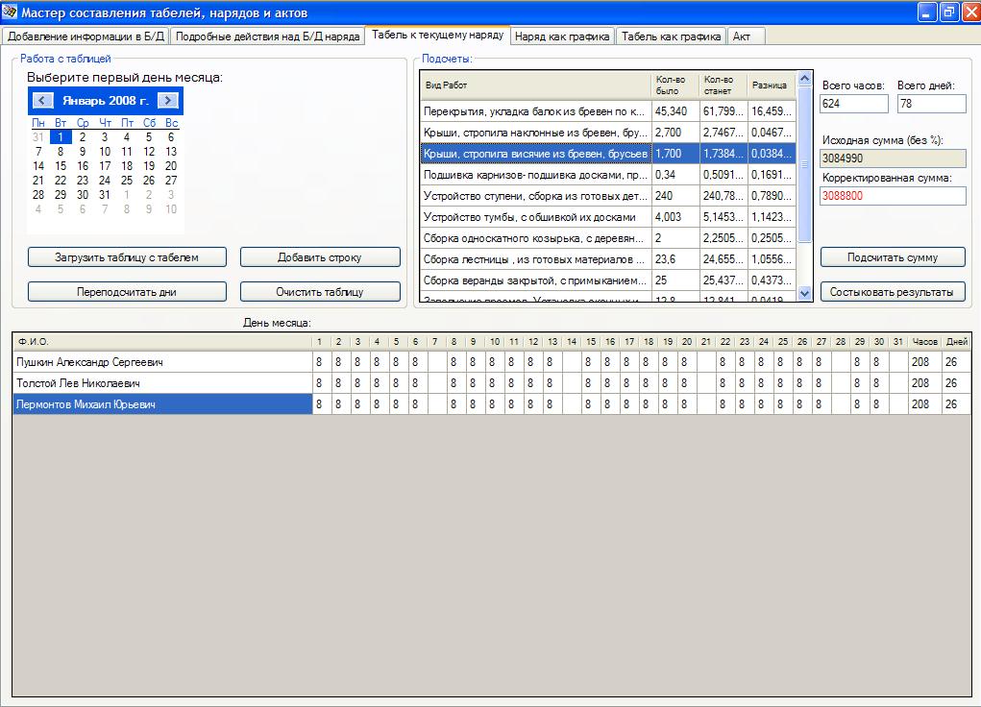Screen dimensions: 981x707
Task: Go to next month in calendar
Action: tap(168, 100)
